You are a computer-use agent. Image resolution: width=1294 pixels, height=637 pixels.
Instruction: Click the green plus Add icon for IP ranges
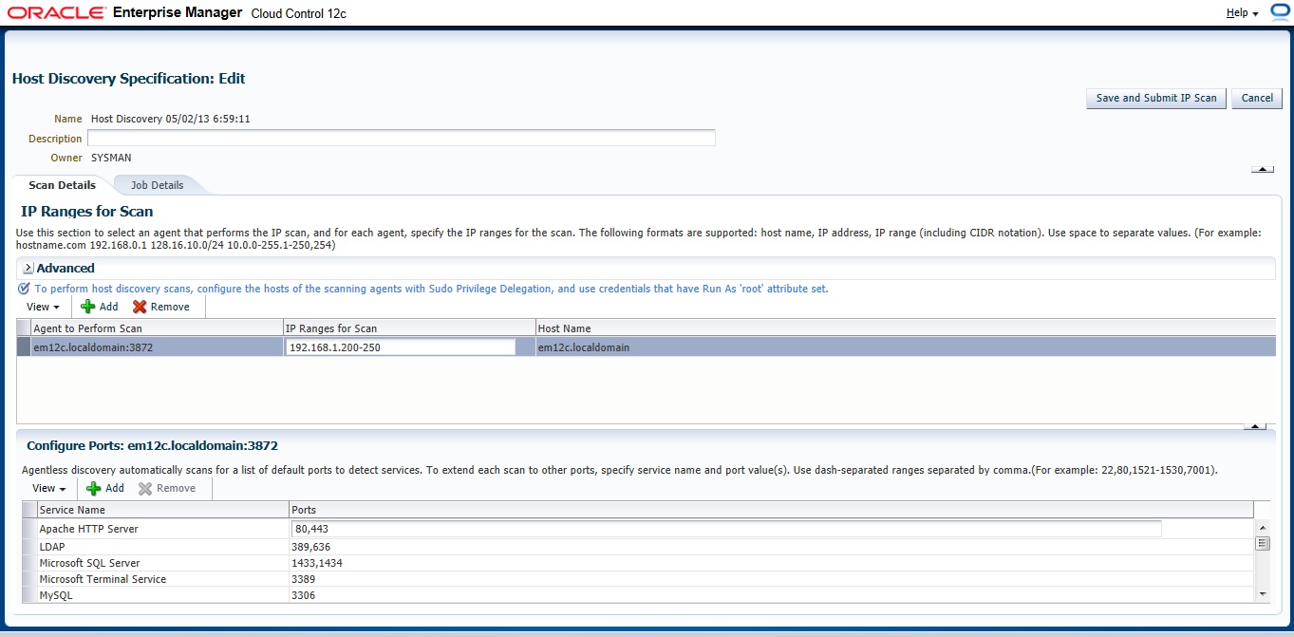[x=88, y=307]
